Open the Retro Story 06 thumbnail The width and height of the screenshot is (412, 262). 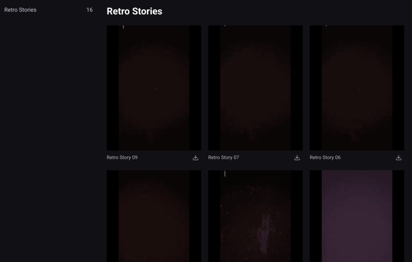click(356, 88)
